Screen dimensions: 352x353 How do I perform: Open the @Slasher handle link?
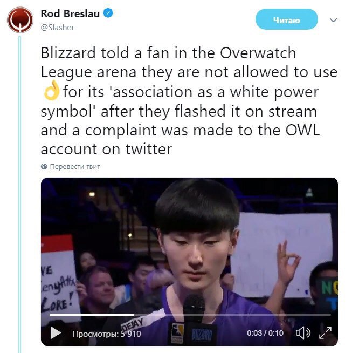click(x=58, y=28)
